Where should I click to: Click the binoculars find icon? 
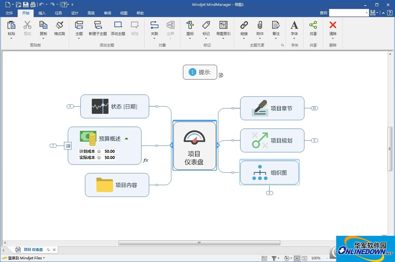(373, 13)
